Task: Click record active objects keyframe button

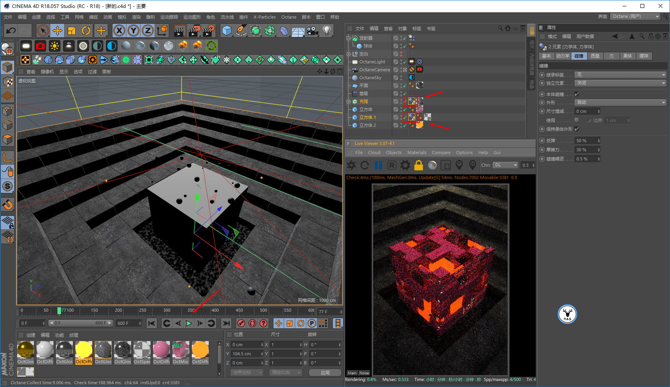Action: (241, 323)
